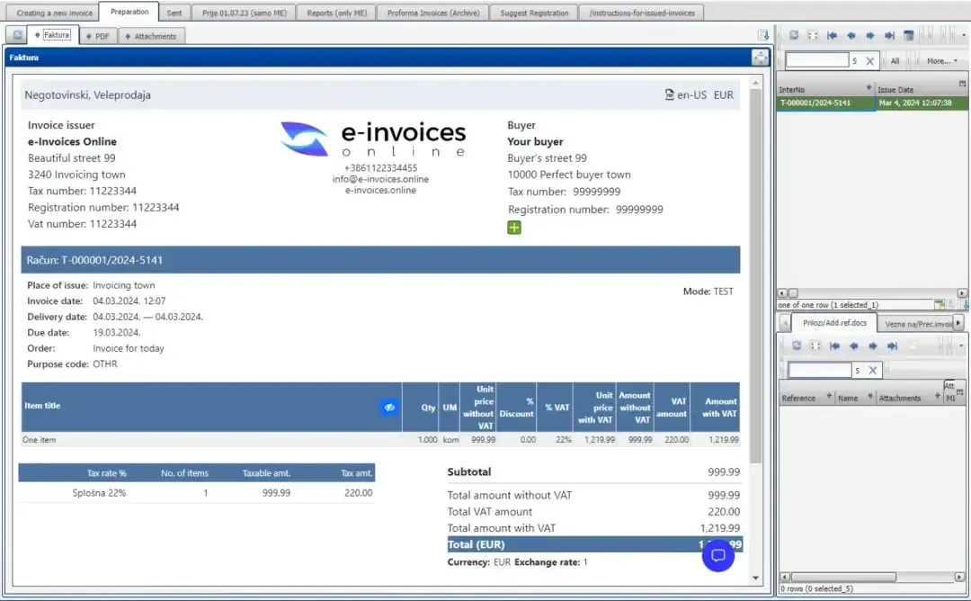This screenshot has width=971, height=601.
Task: Refresh the Faktura document view
Action: (15, 33)
